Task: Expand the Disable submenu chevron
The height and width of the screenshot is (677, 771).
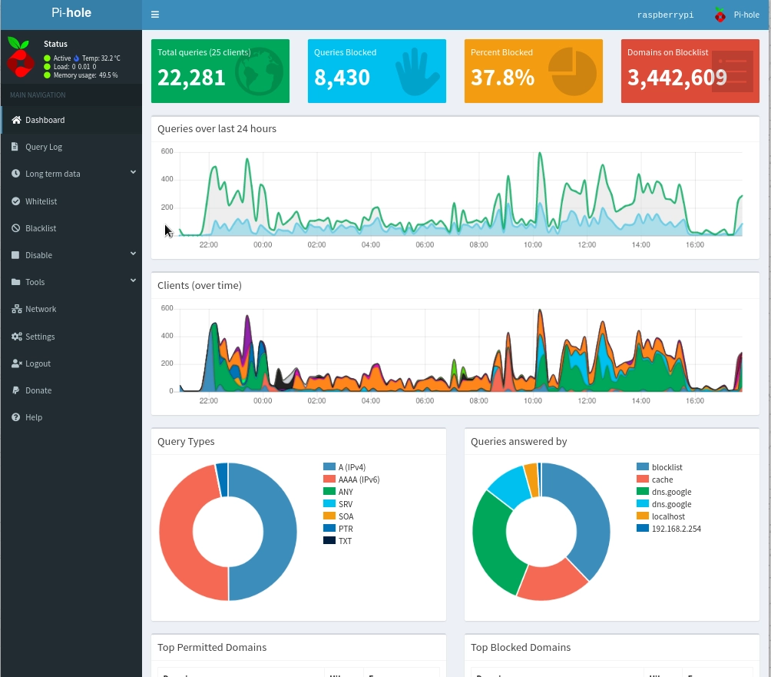Action: (133, 253)
